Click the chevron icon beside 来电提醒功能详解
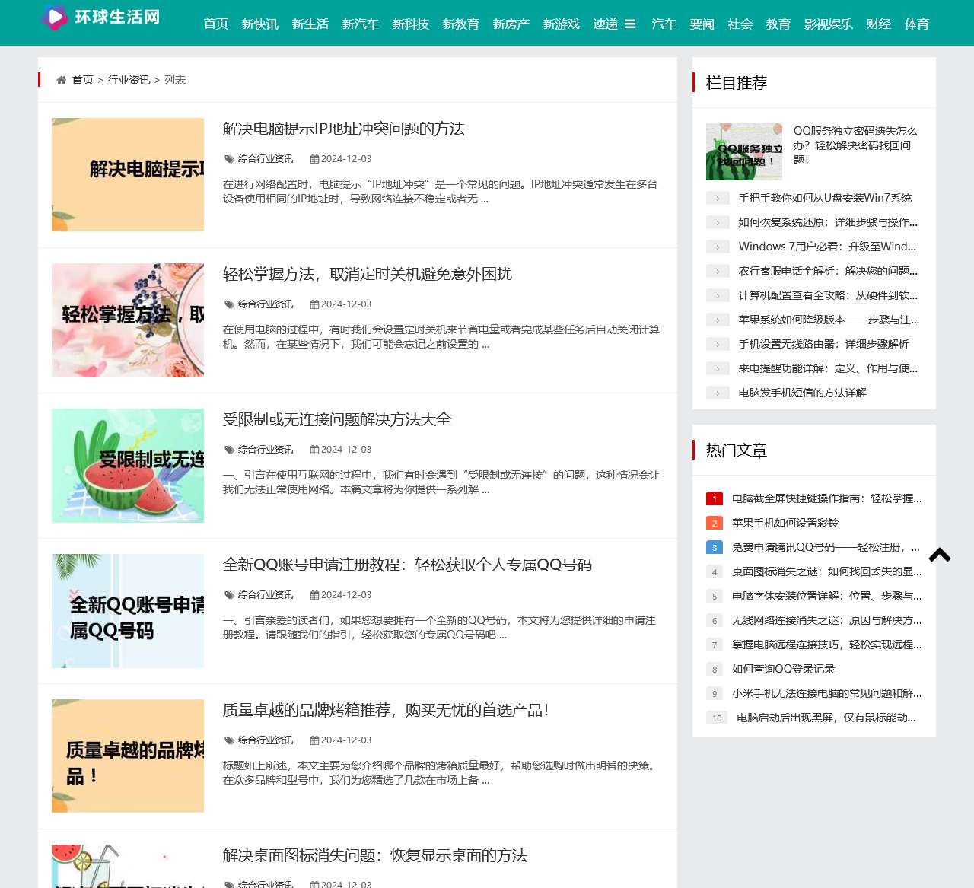This screenshot has width=974, height=888. click(x=718, y=368)
